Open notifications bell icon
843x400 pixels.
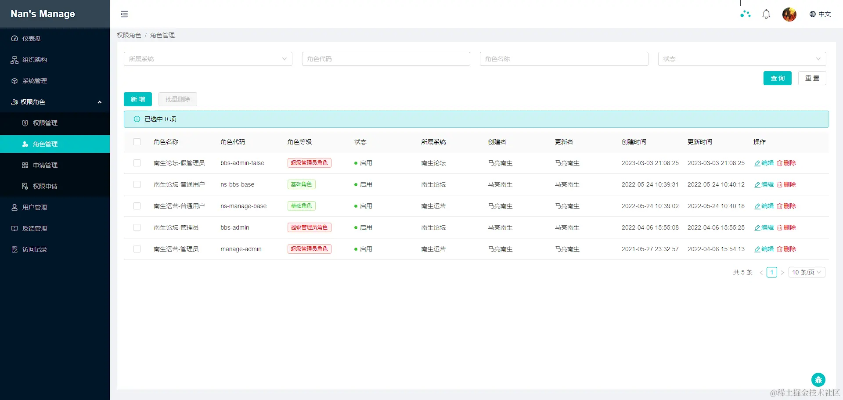pos(766,14)
